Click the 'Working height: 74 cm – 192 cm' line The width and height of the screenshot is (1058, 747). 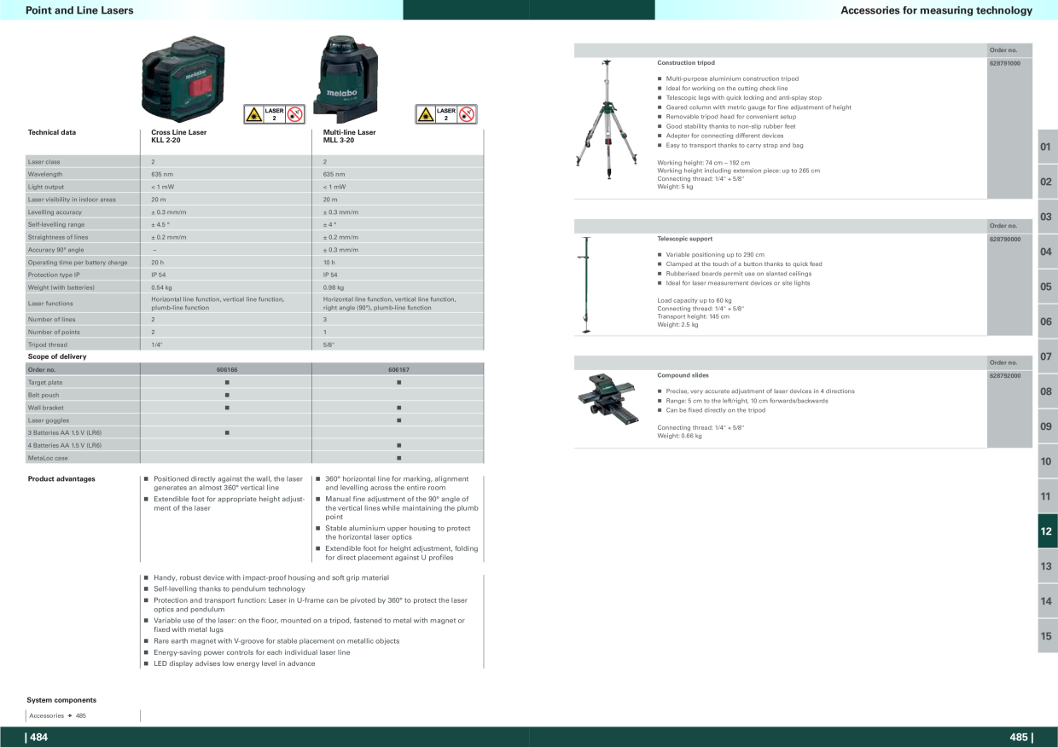704,163
